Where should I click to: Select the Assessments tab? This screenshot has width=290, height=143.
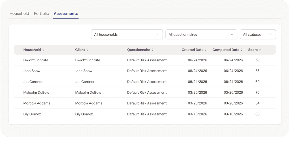66,14
